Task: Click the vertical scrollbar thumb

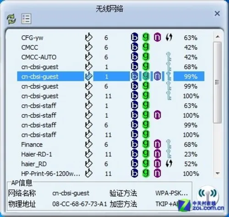Action: click(x=218, y=82)
